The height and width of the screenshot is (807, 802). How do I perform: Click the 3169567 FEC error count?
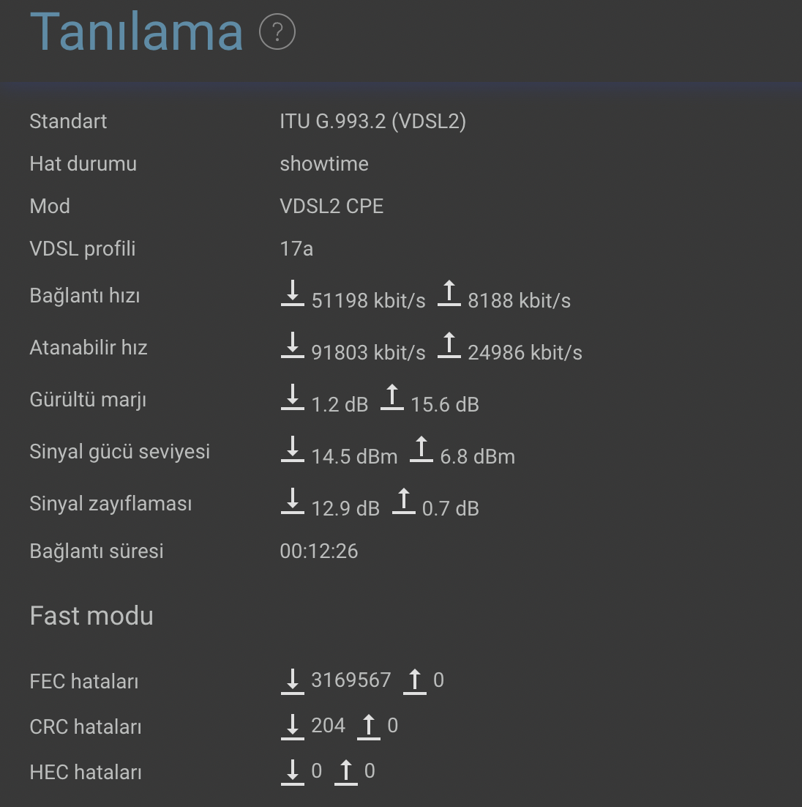351,680
